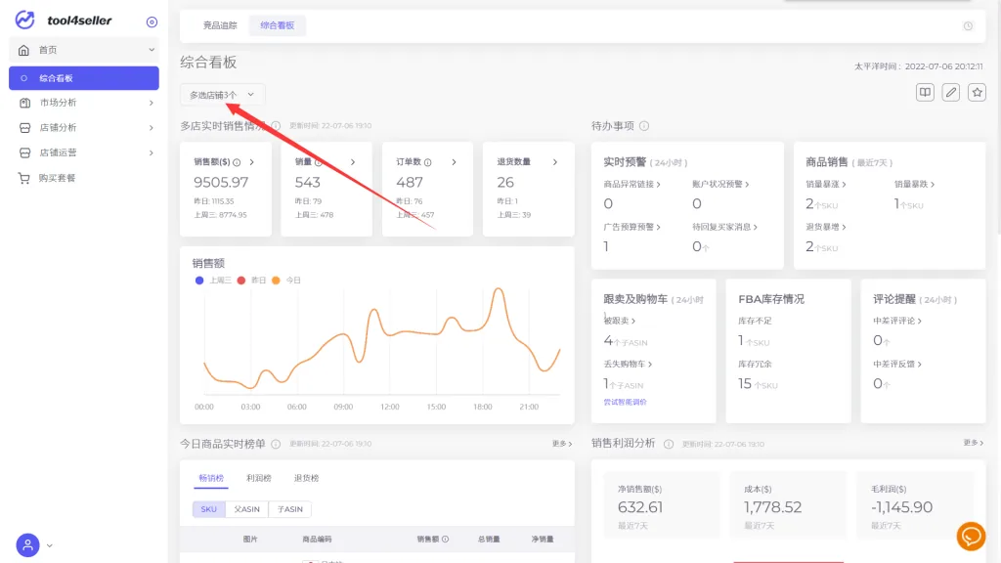1001x563 pixels.
Task: Open 账户状况预警 alert link
Action: pyautogui.click(x=720, y=184)
